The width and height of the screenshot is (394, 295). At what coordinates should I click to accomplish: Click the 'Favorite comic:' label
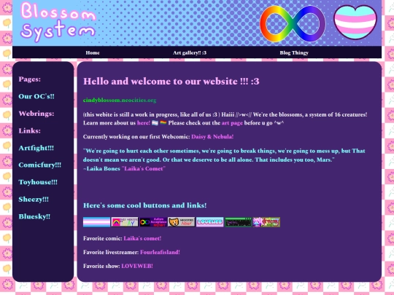(103, 238)
